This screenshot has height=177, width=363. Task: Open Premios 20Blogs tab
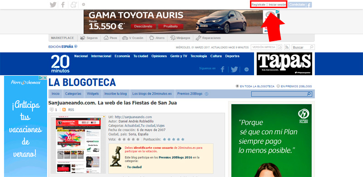190,94
